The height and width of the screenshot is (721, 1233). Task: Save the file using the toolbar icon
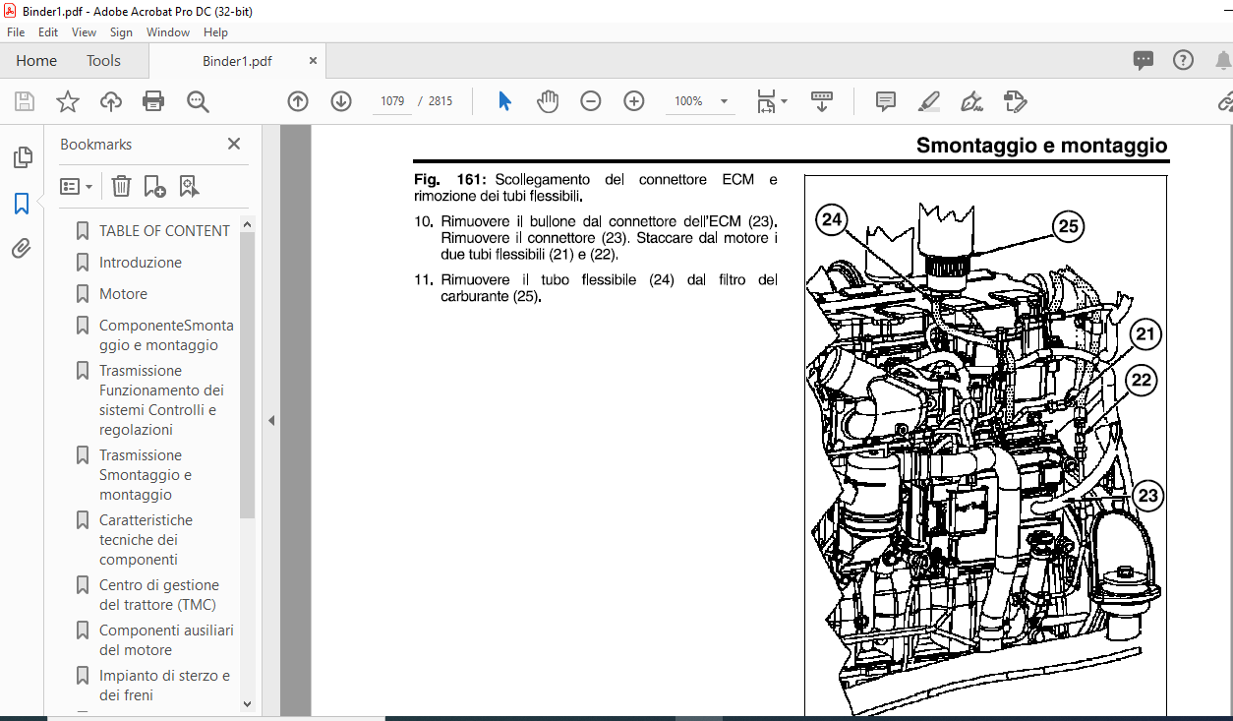[x=25, y=101]
